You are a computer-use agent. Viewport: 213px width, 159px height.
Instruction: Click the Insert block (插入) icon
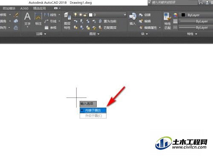[132, 19]
